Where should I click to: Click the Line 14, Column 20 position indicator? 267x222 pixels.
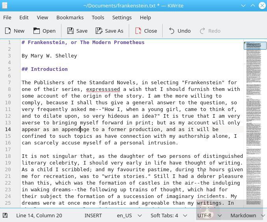tap(39, 215)
